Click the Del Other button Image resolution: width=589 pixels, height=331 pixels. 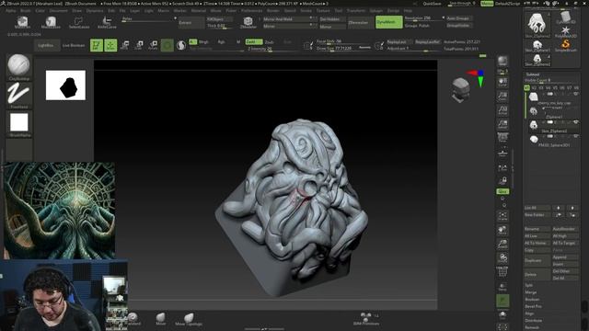pyautogui.click(x=565, y=271)
